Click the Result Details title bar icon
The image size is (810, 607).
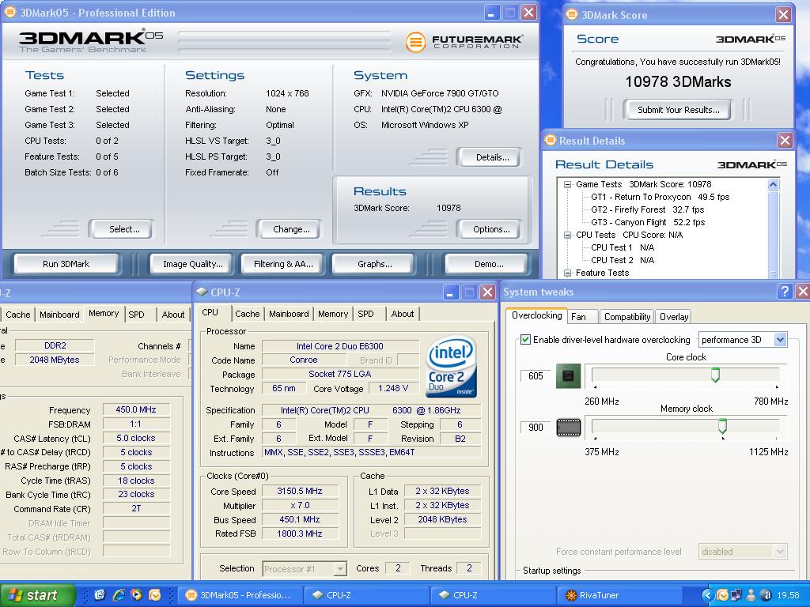click(x=551, y=141)
